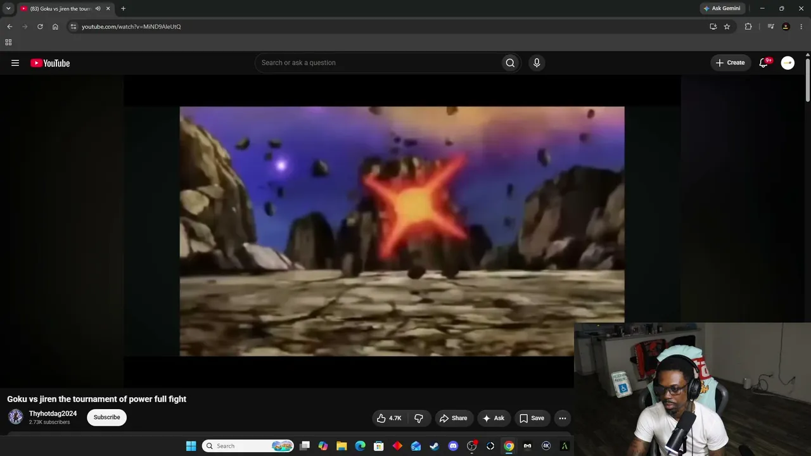Viewport: 811px width, 456px height.
Task: Open the Windows Start menu
Action: click(x=191, y=446)
